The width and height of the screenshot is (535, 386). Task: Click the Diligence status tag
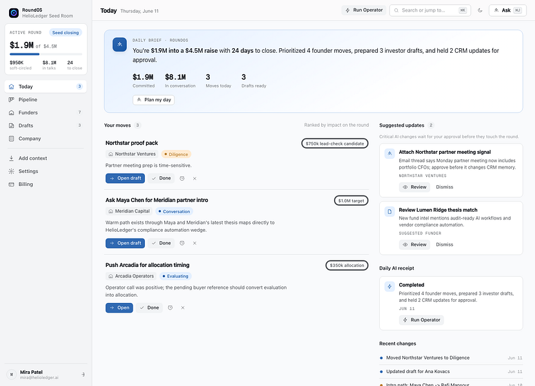click(x=176, y=154)
